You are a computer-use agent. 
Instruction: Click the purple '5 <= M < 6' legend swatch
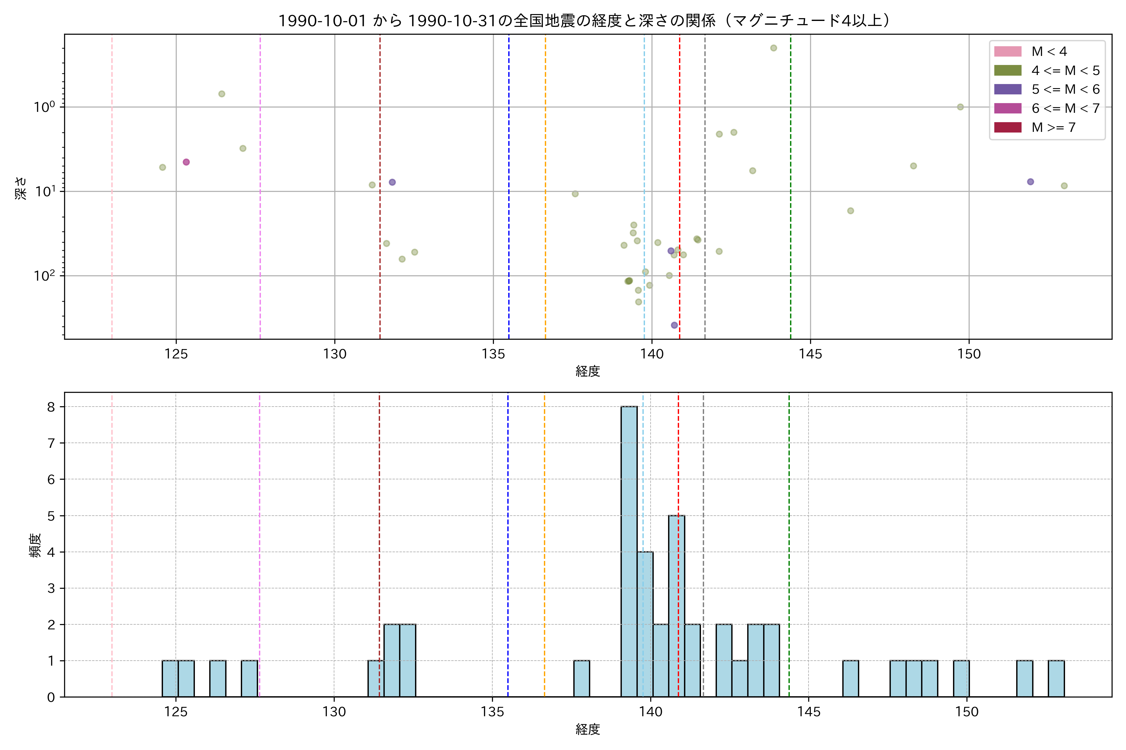click(x=1007, y=89)
